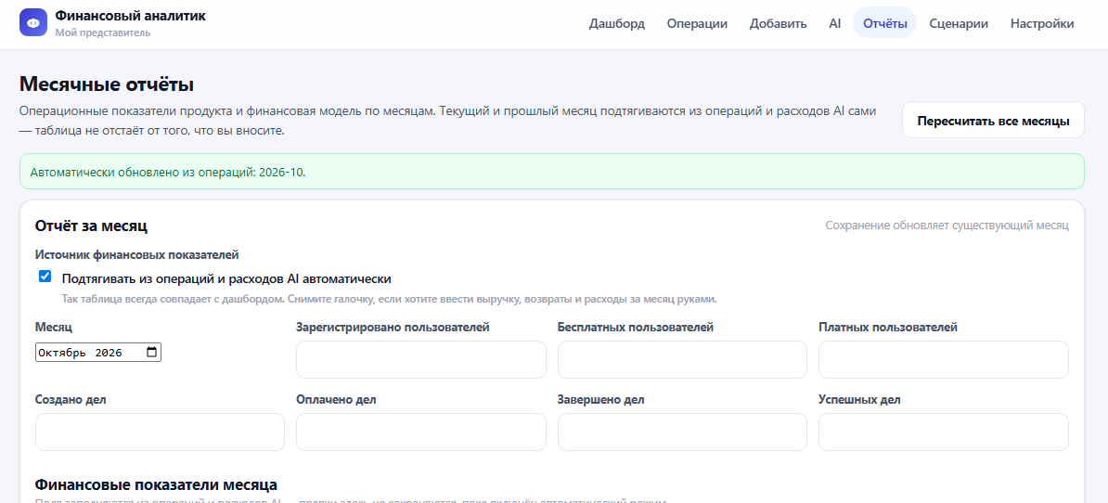The height and width of the screenshot is (503, 1108).
Task: Open the Настройки tab
Action: tap(1042, 23)
